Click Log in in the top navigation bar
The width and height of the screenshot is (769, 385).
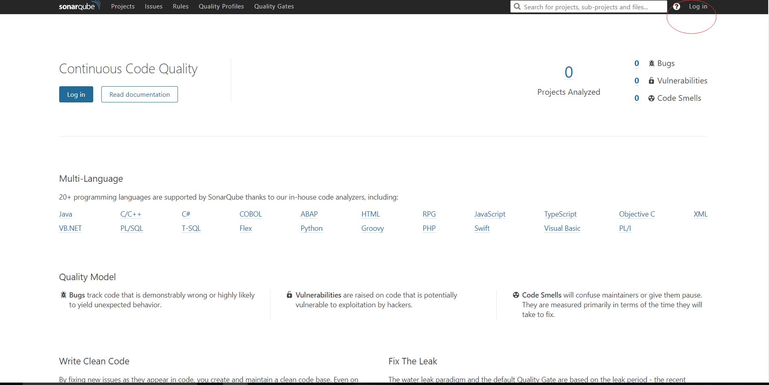[698, 6]
